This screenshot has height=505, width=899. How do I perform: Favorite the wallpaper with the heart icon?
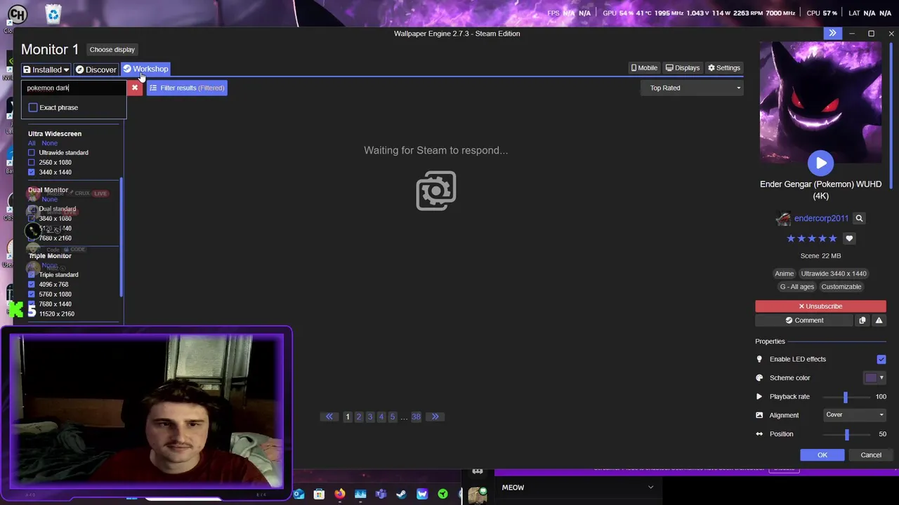coord(849,238)
